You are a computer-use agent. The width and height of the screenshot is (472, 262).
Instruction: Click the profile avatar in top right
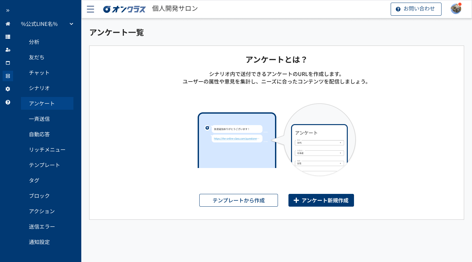(456, 9)
